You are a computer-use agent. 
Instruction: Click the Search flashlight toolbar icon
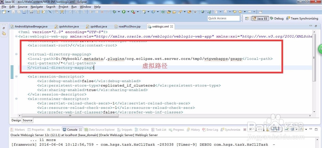click(180, 12)
